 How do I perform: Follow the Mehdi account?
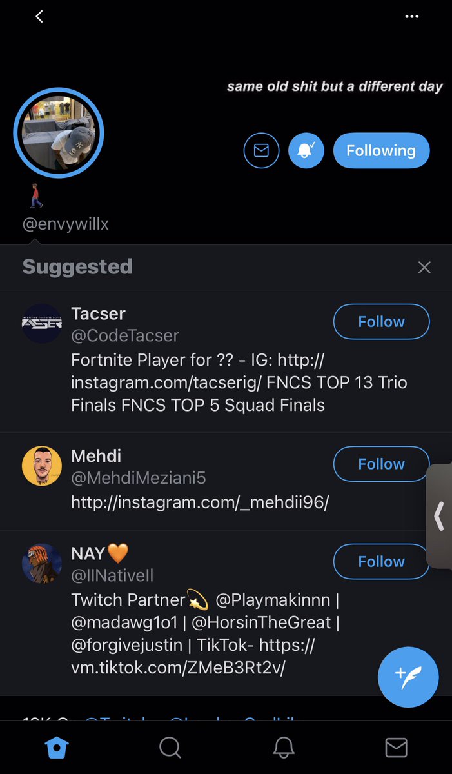click(x=381, y=464)
